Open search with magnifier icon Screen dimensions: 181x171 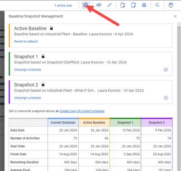(157, 5)
